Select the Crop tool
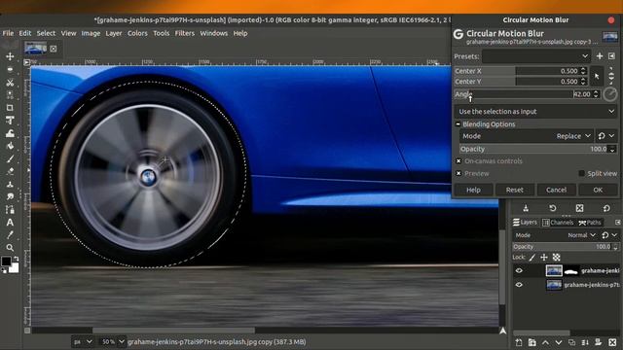Viewport: 623px width, 350px height. (10, 108)
